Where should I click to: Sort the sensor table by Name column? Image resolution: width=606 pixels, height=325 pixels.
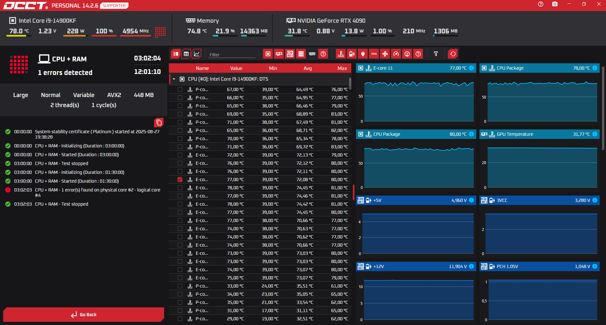pos(202,68)
